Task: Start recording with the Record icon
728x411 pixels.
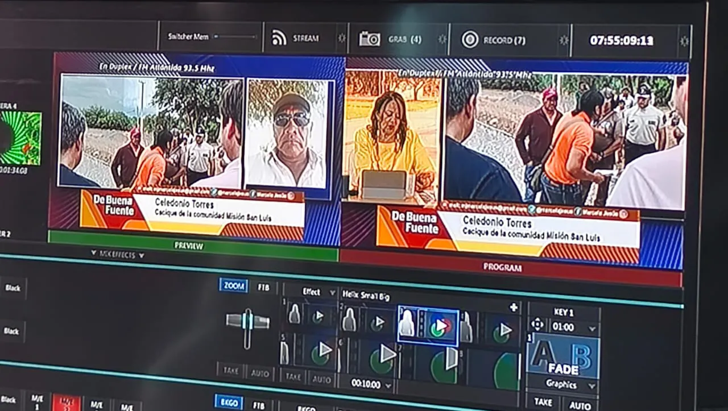Action: tap(470, 39)
